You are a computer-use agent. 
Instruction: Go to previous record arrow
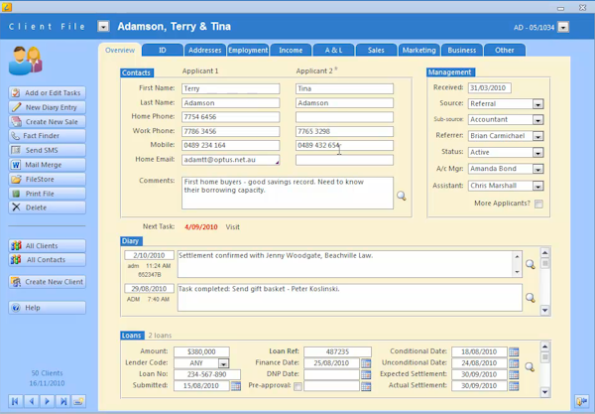31,401
